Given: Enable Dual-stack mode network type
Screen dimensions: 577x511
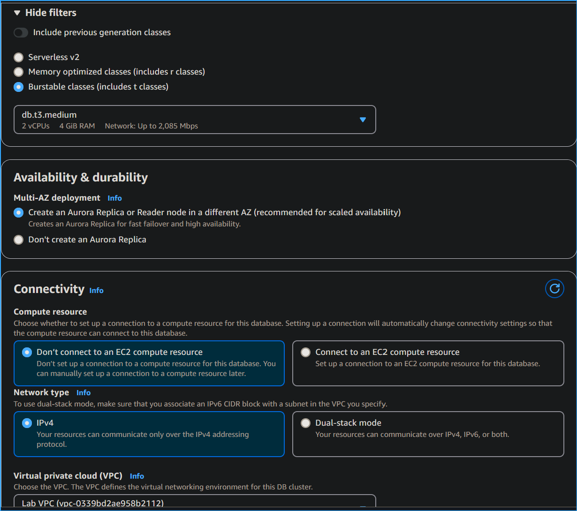Looking at the screenshot, I should point(305,422).
